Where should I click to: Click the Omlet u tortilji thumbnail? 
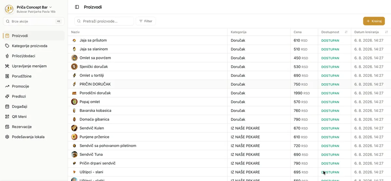pos(74,76)
